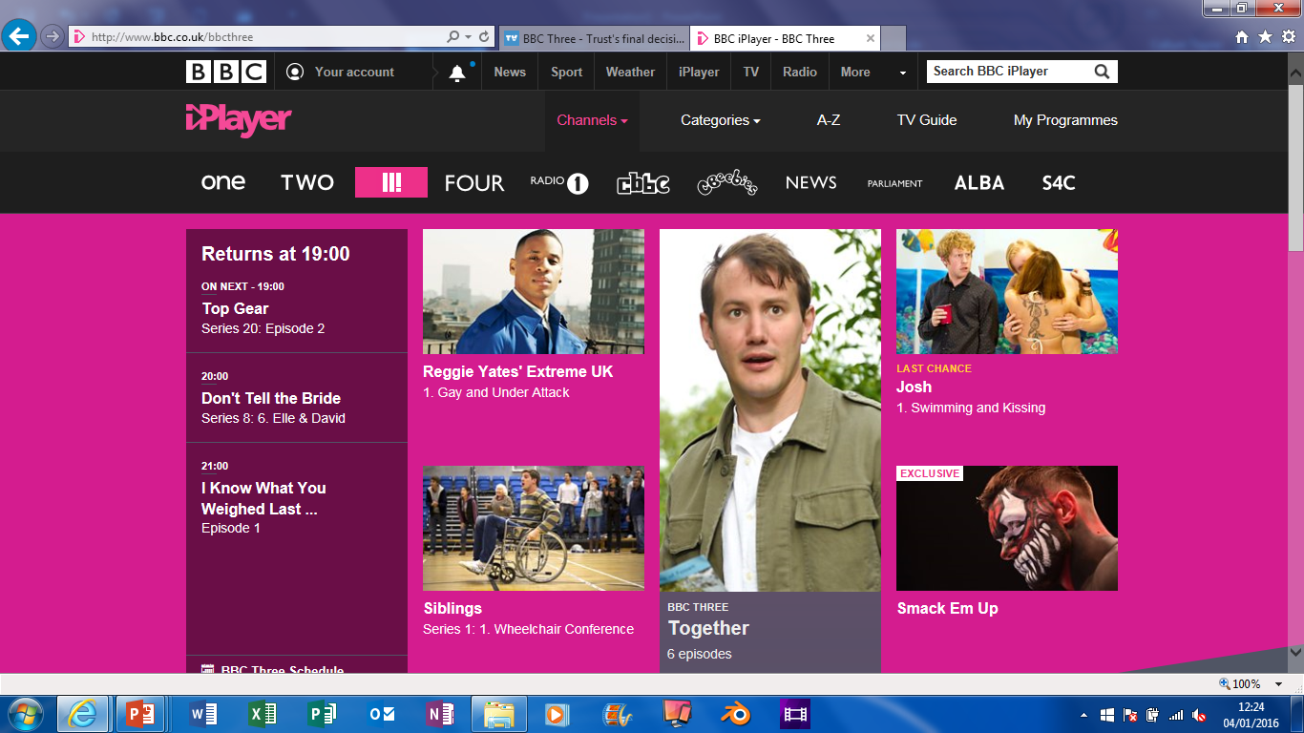Select the BBC Two channel logo
The width and height of the screenshot is (1304, 733).
coord(307,182)
